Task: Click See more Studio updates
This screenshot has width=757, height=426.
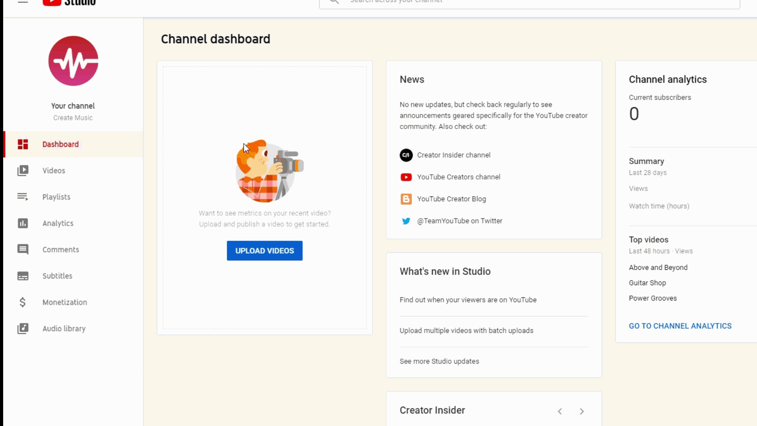Action: [x=439, y=361]
